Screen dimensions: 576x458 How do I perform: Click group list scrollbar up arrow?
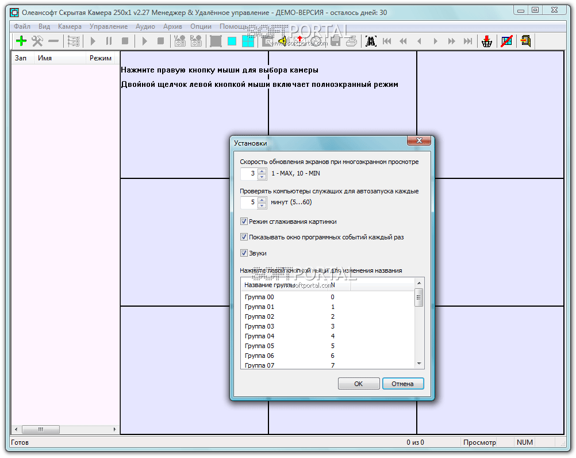(x=418, y=283)
